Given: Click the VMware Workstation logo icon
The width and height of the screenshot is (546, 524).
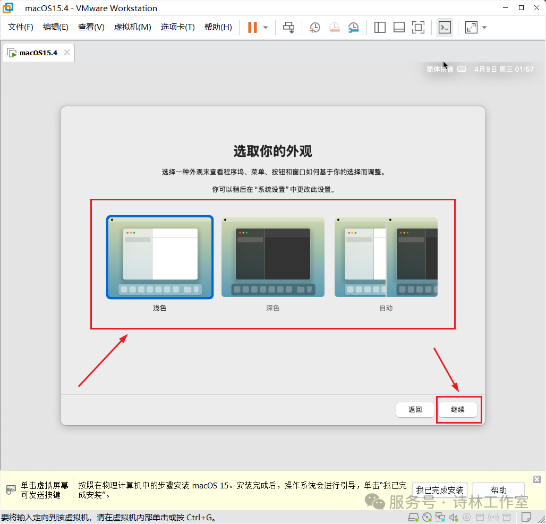Looking at the screenshot, I should click(7, 8).
